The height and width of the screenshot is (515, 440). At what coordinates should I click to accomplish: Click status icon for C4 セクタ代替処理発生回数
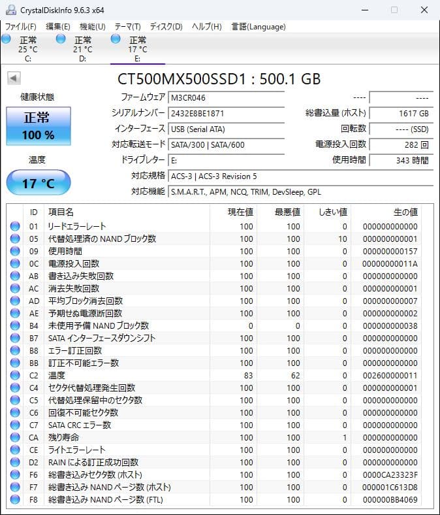pyautogui.click(x=15, y=388)
